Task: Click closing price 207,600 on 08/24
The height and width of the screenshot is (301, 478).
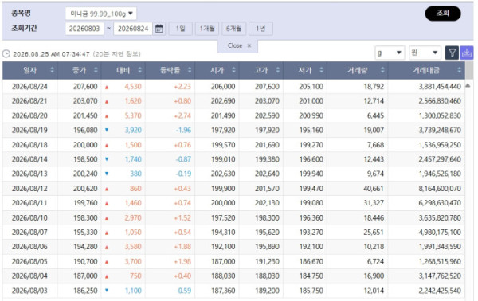Action: coord(85,87)
